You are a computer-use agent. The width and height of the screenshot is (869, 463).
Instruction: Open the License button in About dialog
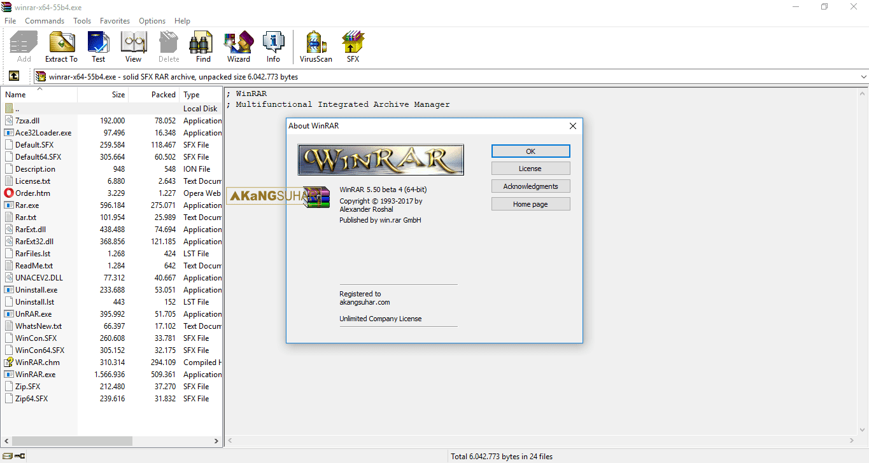click(x=530, y=169)
